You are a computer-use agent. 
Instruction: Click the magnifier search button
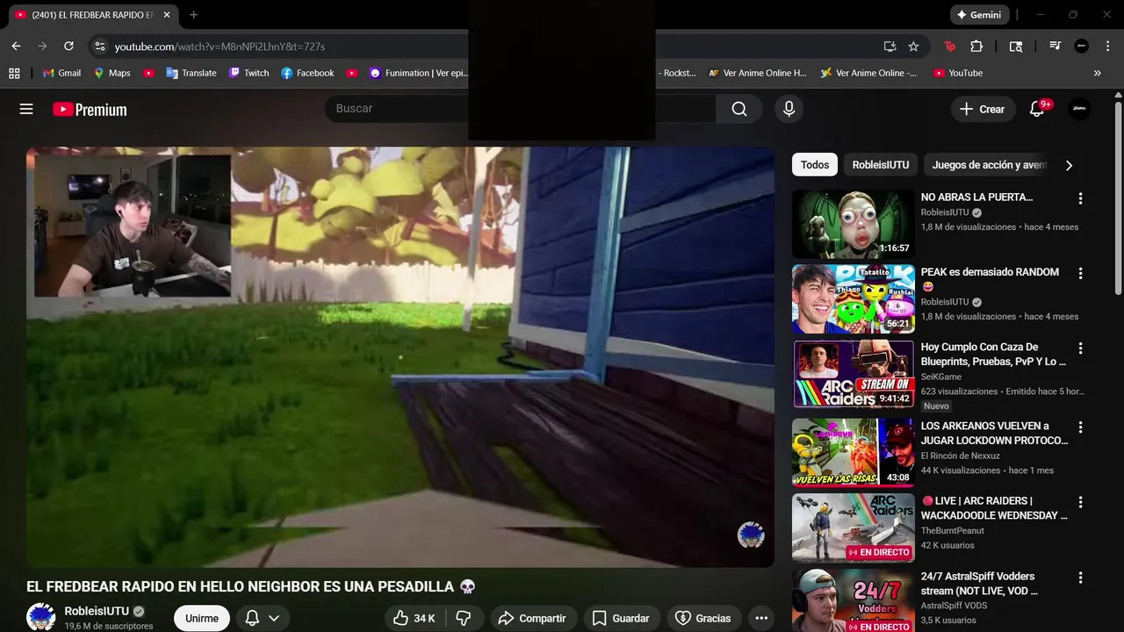[x=739, y=109]
